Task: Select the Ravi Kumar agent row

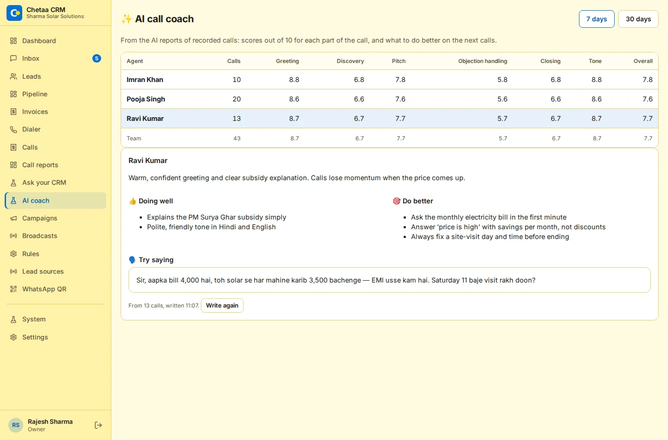Action: pyautogui.click(x=390, y=119)
